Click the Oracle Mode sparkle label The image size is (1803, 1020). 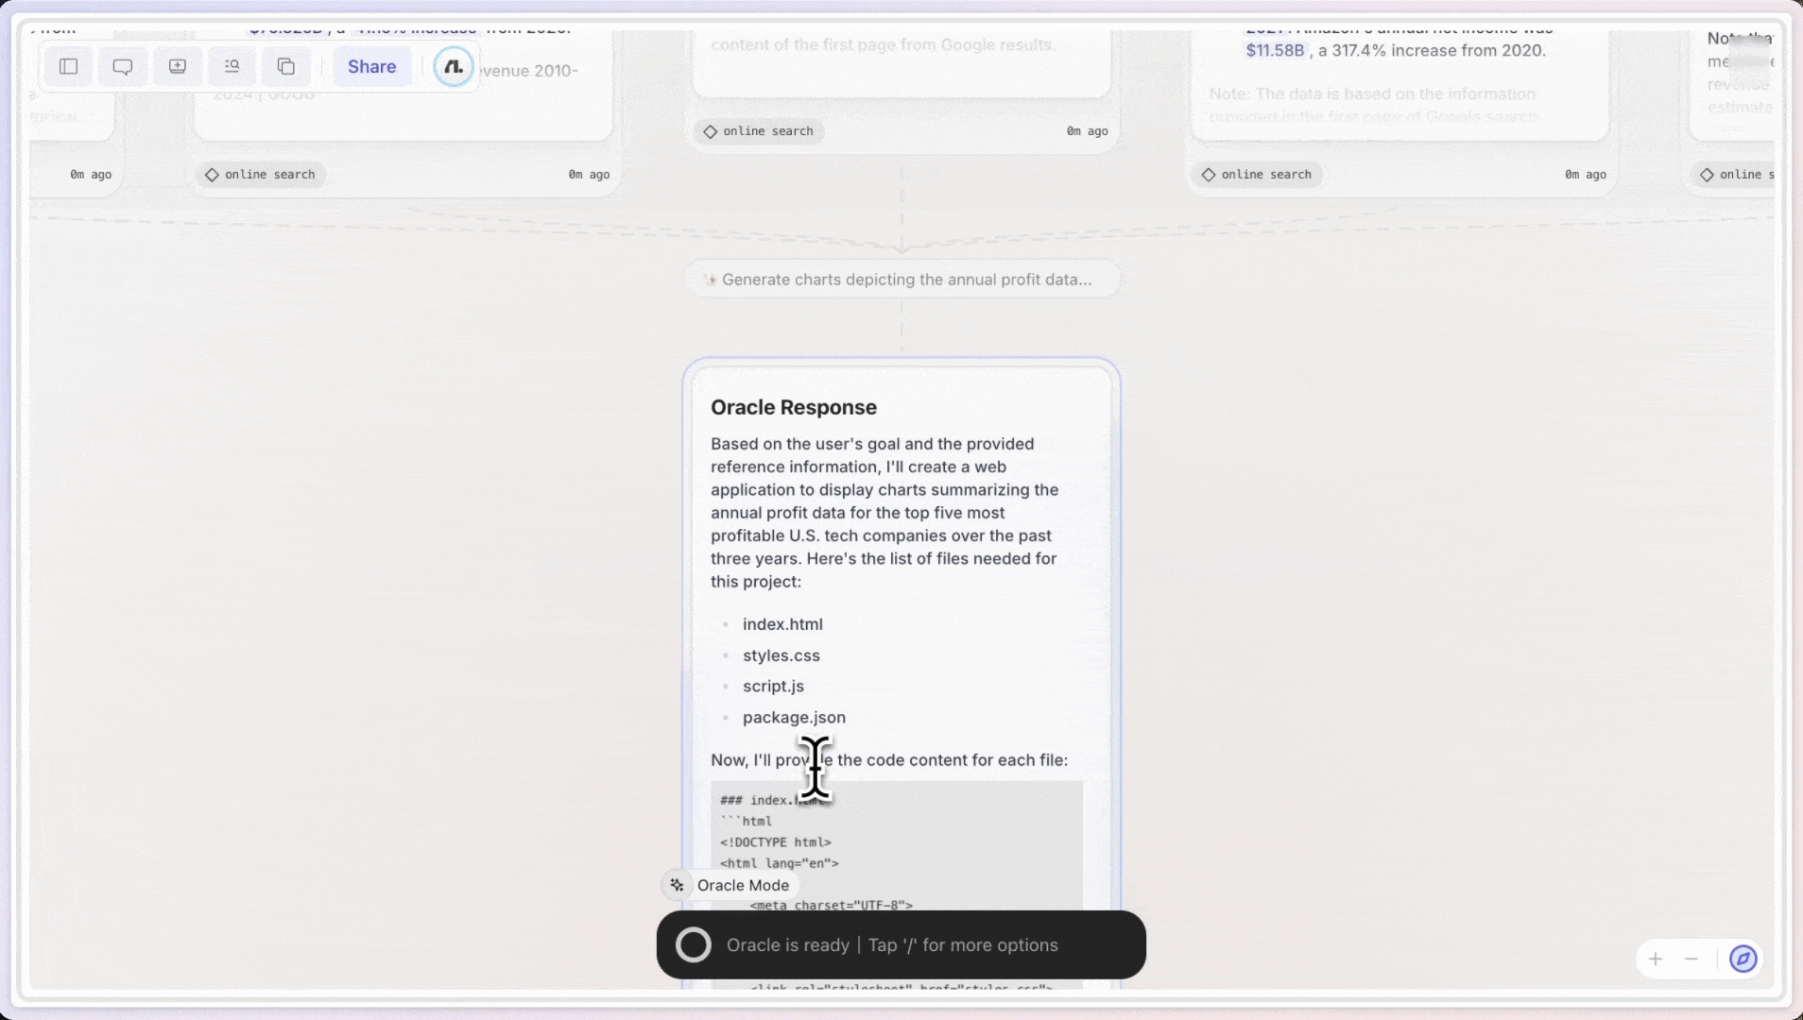[x=730, y=885]
